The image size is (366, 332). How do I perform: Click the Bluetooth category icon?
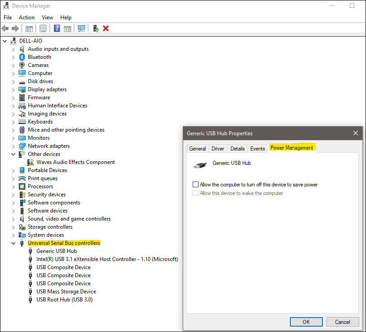[x=22, y=57]
